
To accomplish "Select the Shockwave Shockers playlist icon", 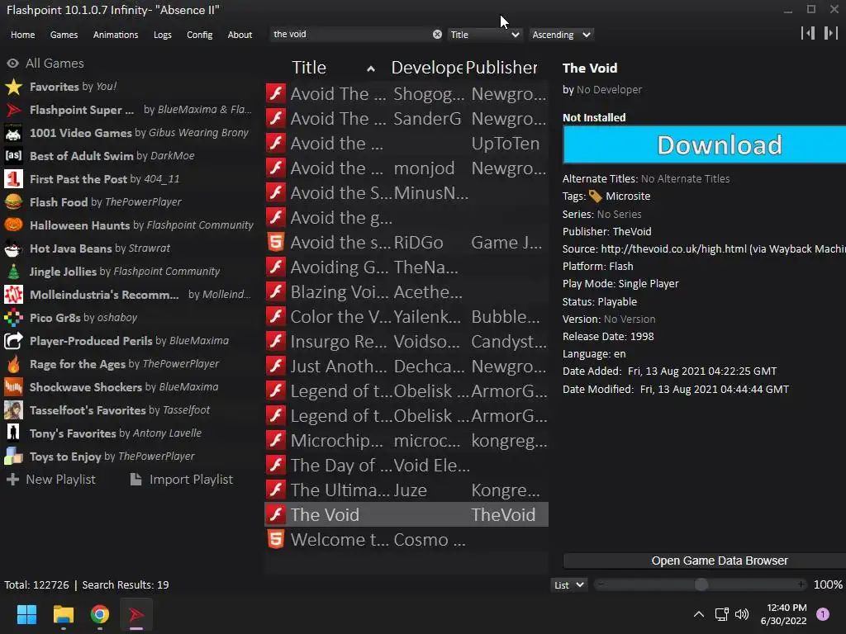I will (13, 387).
